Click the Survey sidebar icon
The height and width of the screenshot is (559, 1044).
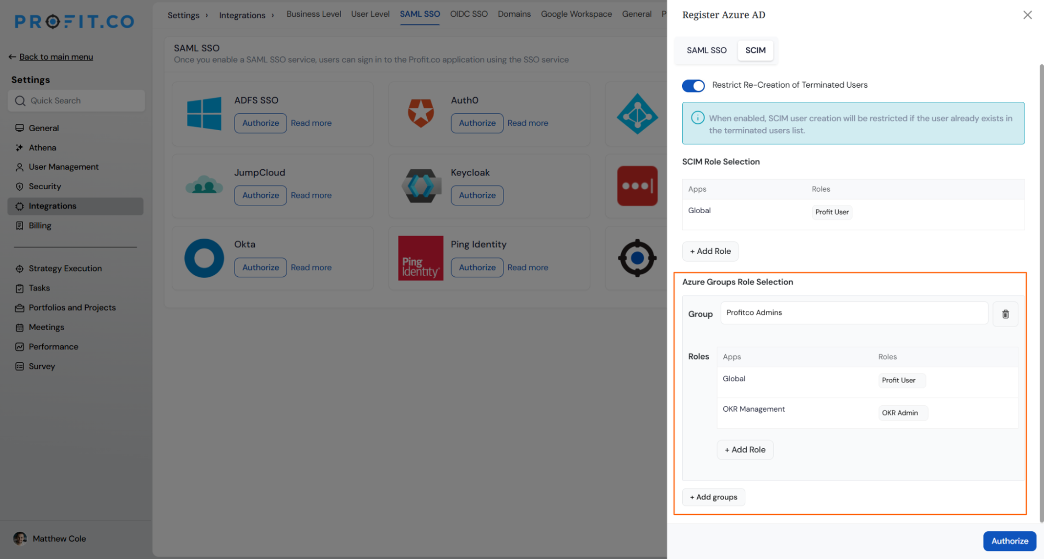(19, 367)
